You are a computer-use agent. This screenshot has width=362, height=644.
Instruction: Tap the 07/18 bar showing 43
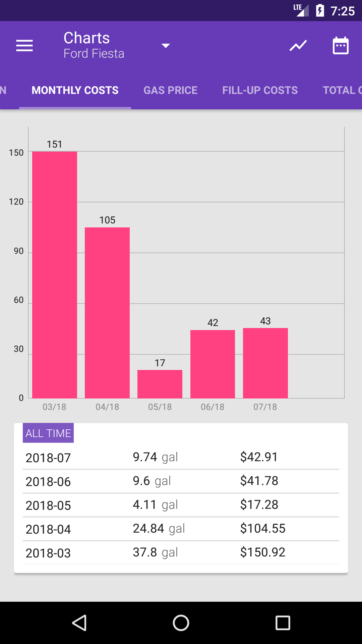[265, 363]
